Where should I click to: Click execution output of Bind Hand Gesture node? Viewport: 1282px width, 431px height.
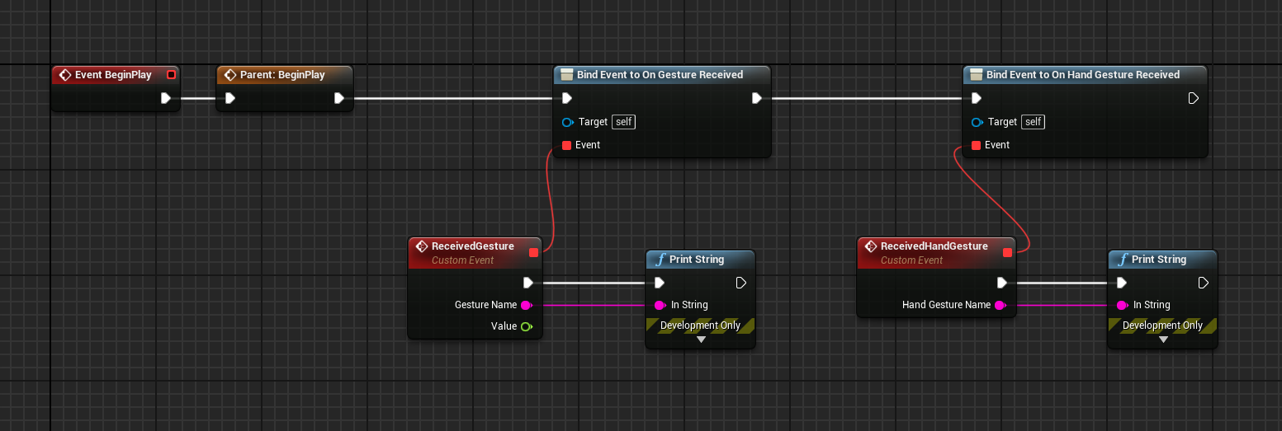coord(1193,98)
